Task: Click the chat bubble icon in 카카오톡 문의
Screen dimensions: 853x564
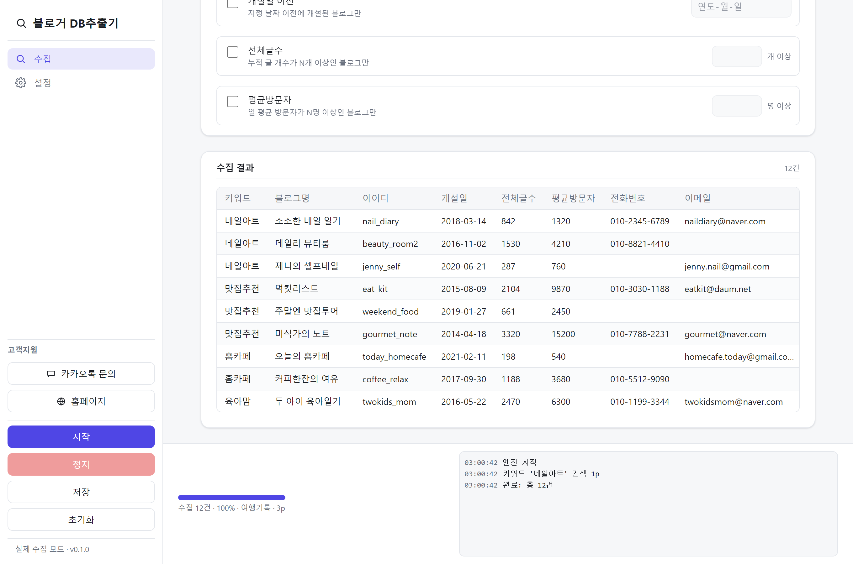Action: click(51, 374)
